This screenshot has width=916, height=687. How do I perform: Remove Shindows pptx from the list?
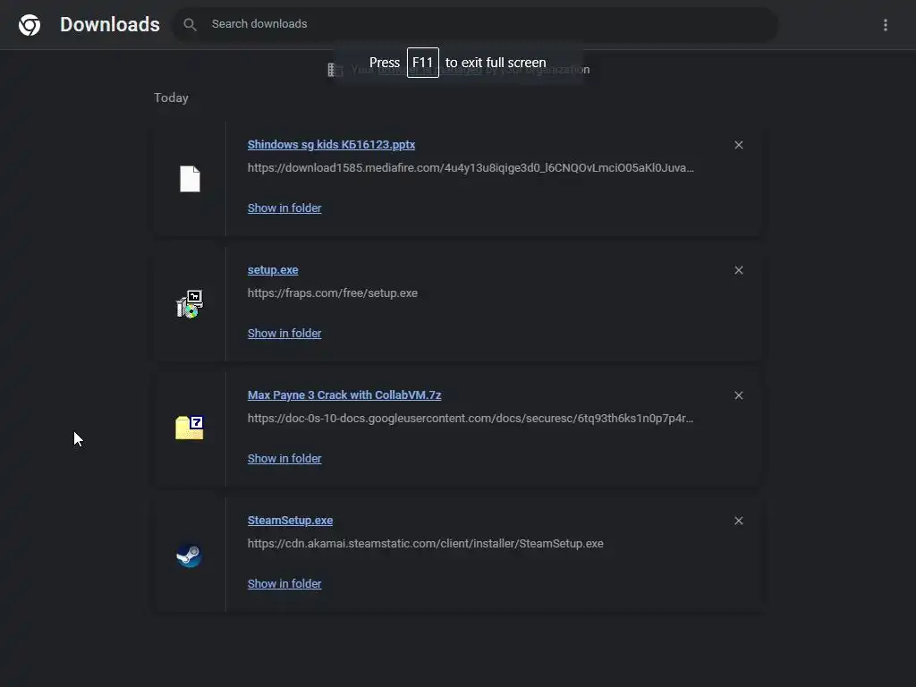click(x=738, y=145)
